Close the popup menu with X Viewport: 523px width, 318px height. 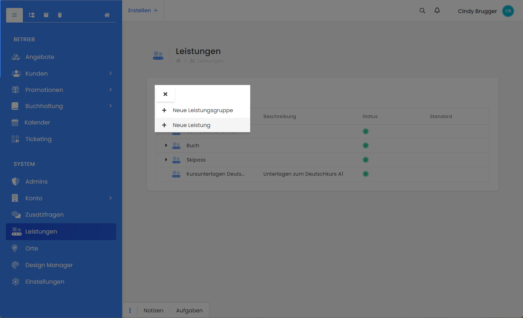click(165, 94)
